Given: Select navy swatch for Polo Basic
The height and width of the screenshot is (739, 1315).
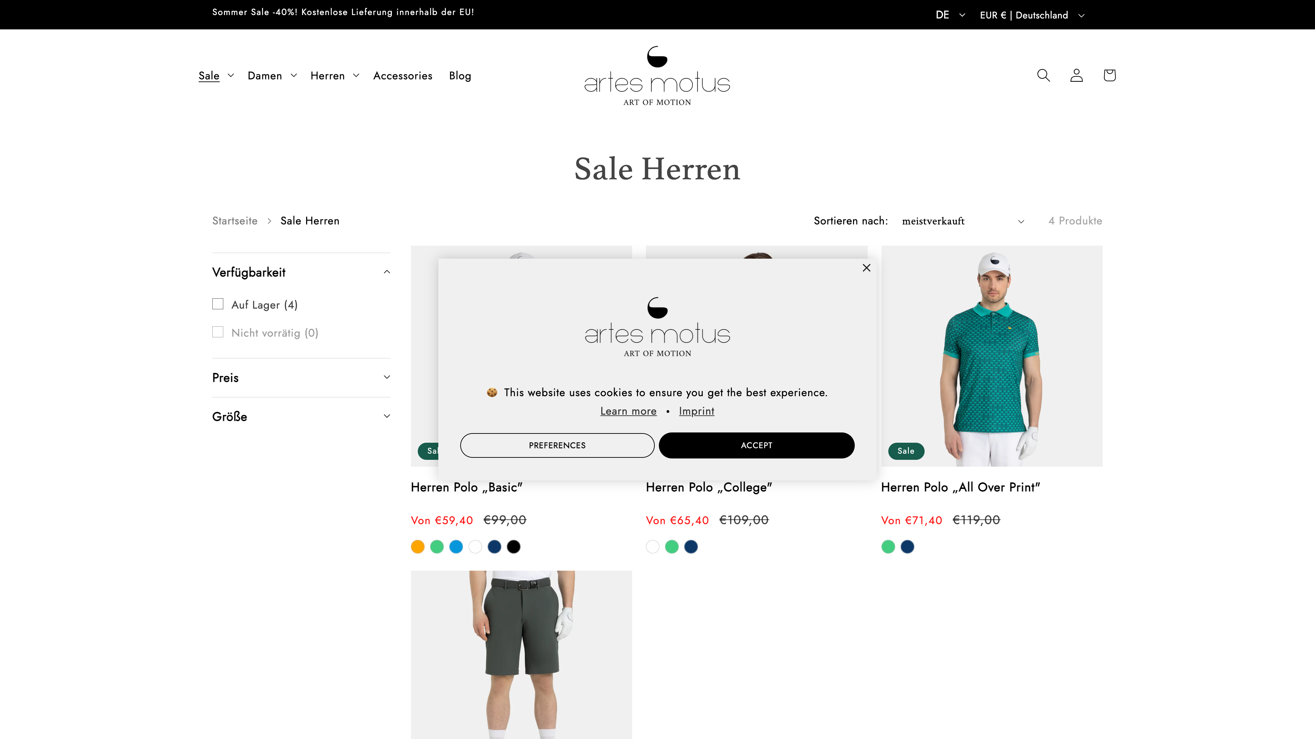Looking at the screenshot, I should point(494,547).
